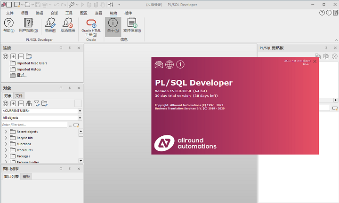The width and height of the screenshot is (339, 203).
Task: Click the filter funnel icon in 对象 panel
Action: [37, 103]
